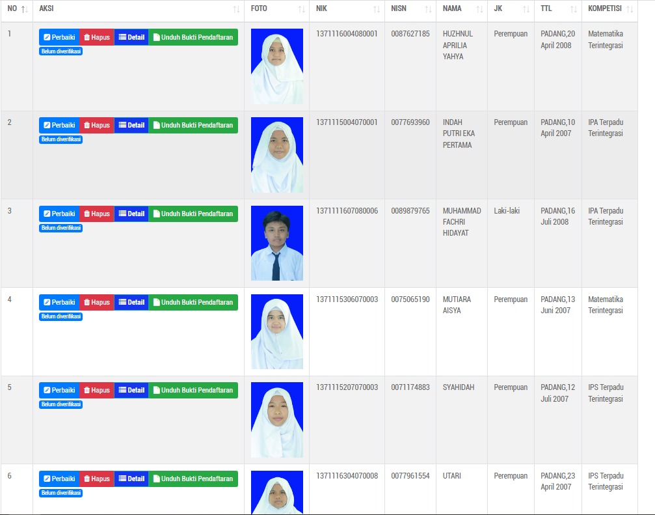Open Detail for Mutiara Aisya
Screen dimensions: 655x515
[131, 302]
